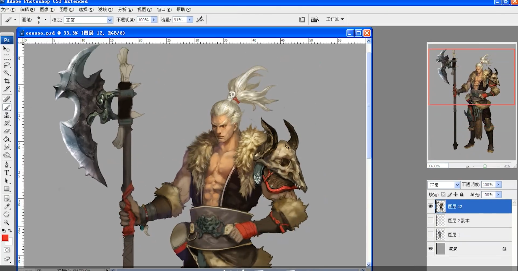Select the Healing Brush tool
This screenshot has width=518, height=271.
coord(6,99)
